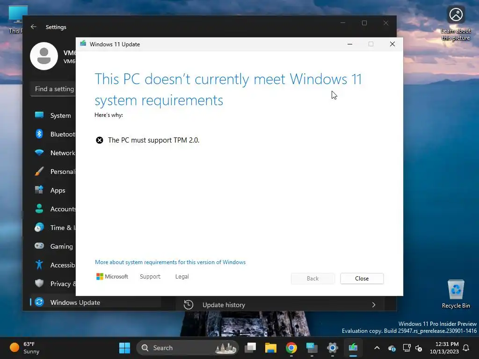Click the Windows Update sync icon in sidebar
The image size is (479, 359).
[x=39, y=302]
